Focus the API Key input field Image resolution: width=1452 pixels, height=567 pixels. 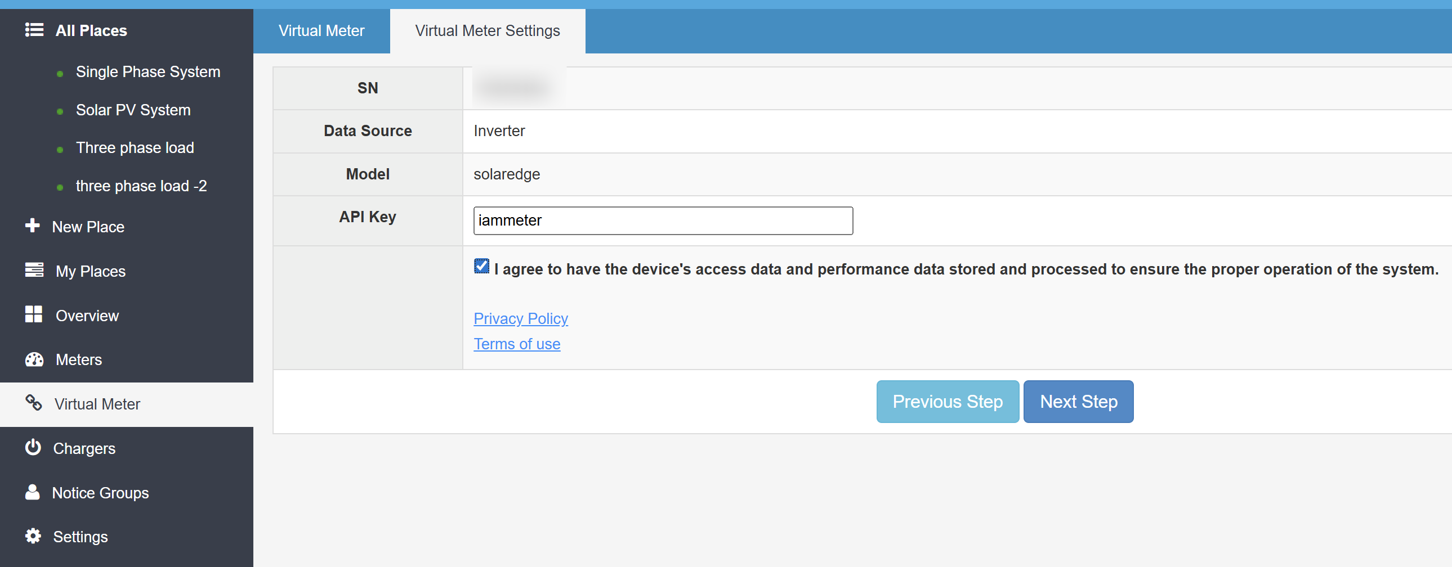(663, 220)
